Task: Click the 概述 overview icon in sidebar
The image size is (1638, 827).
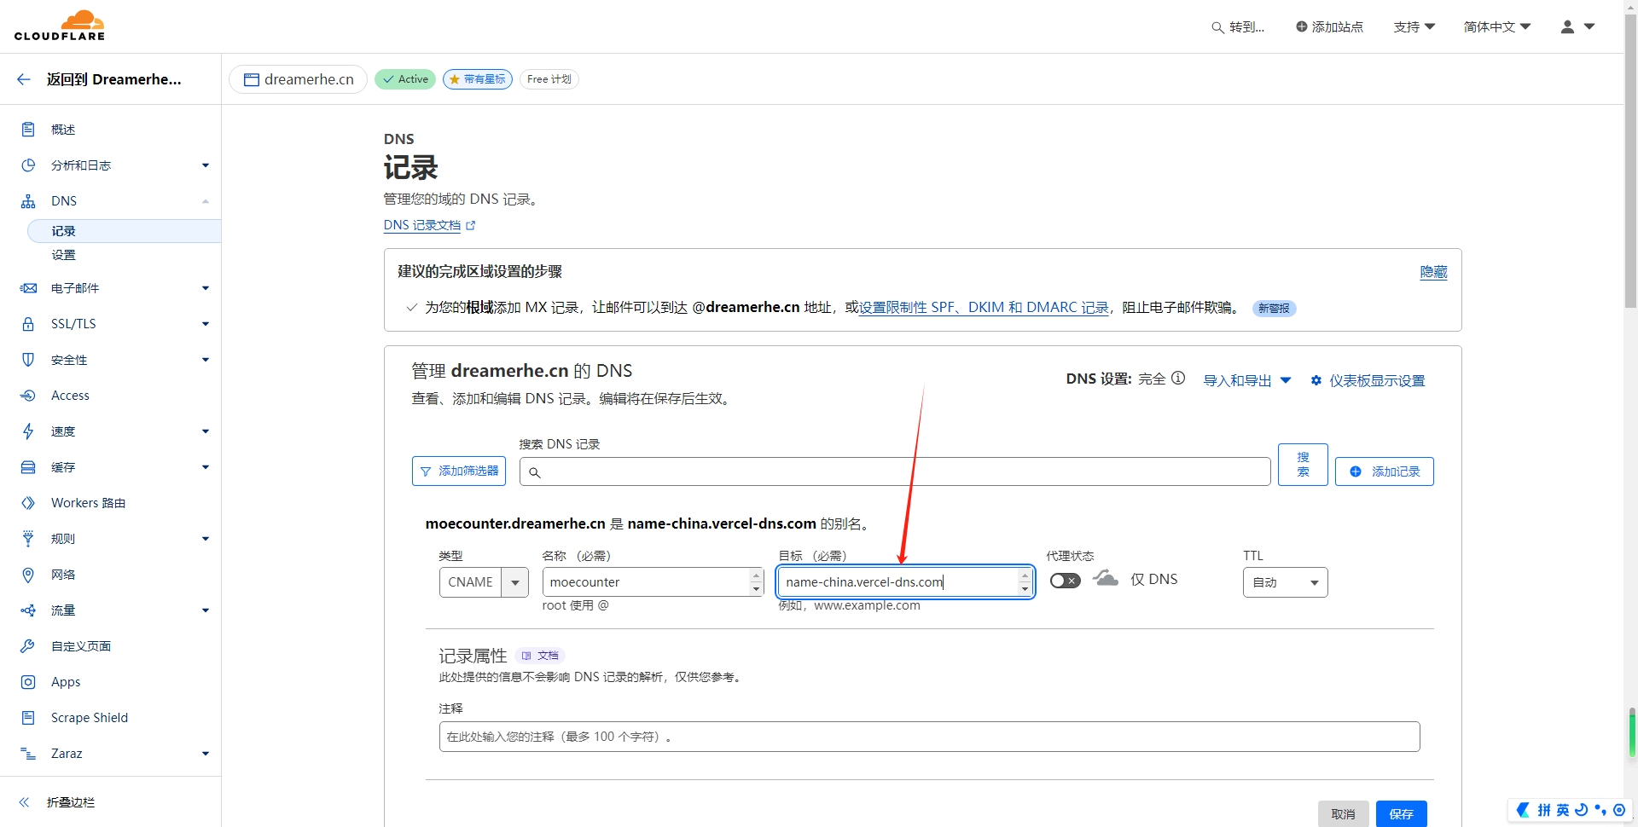Action: [28, 130]
